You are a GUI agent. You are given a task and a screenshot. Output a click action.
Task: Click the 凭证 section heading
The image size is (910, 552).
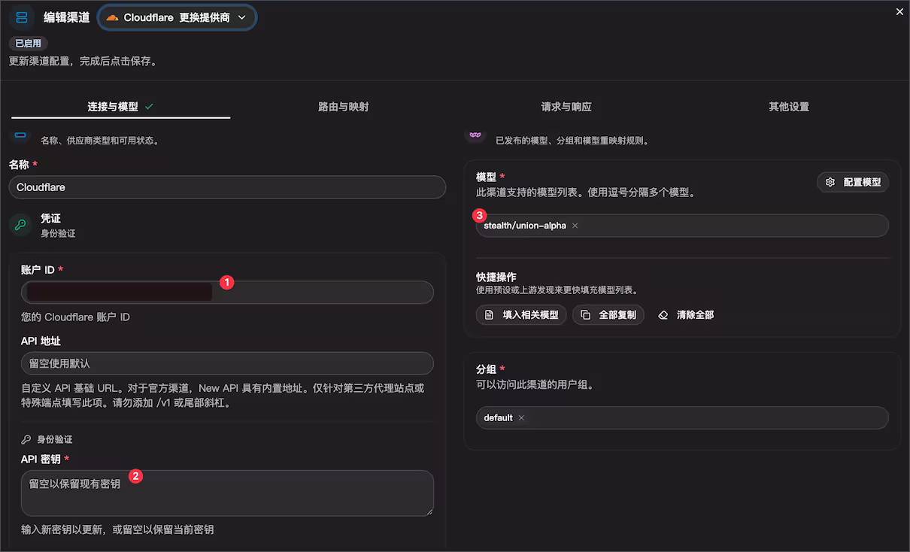tap(50, 219)
